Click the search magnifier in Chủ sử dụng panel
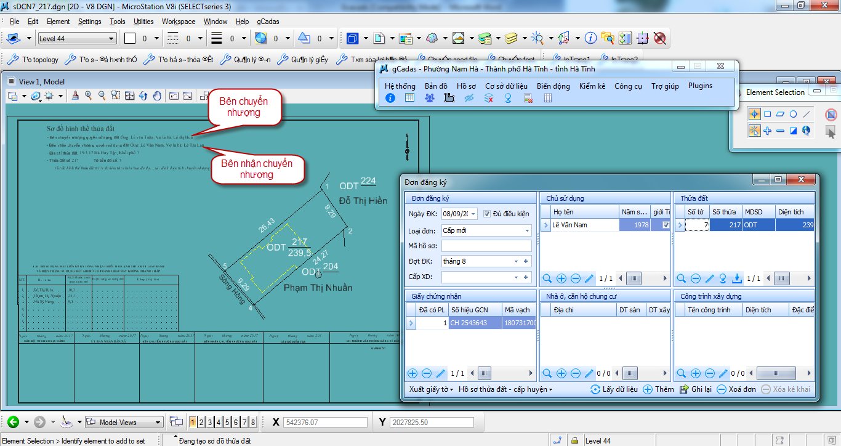The width and height of the screenshot is (841, 446). point(547,278)
